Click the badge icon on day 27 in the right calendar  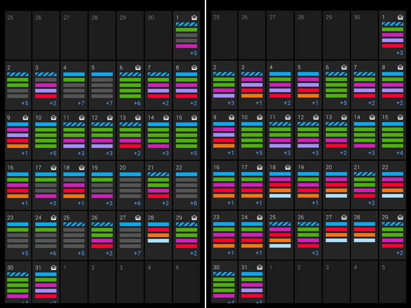343,218
